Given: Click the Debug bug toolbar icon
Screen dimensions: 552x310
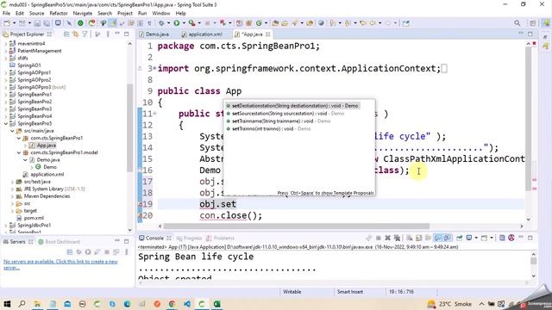Looking at the screenshot, I should click(x=161, y=23).
